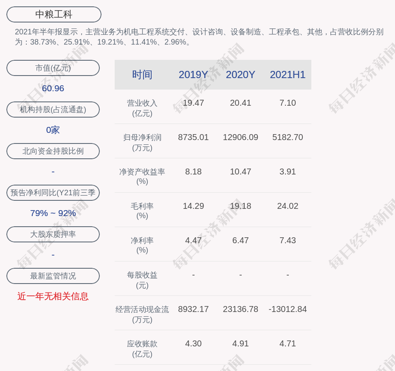Click the 毛利率(%) row label
Viewport: 395px width, 371px height.
(x=142, y=211)
